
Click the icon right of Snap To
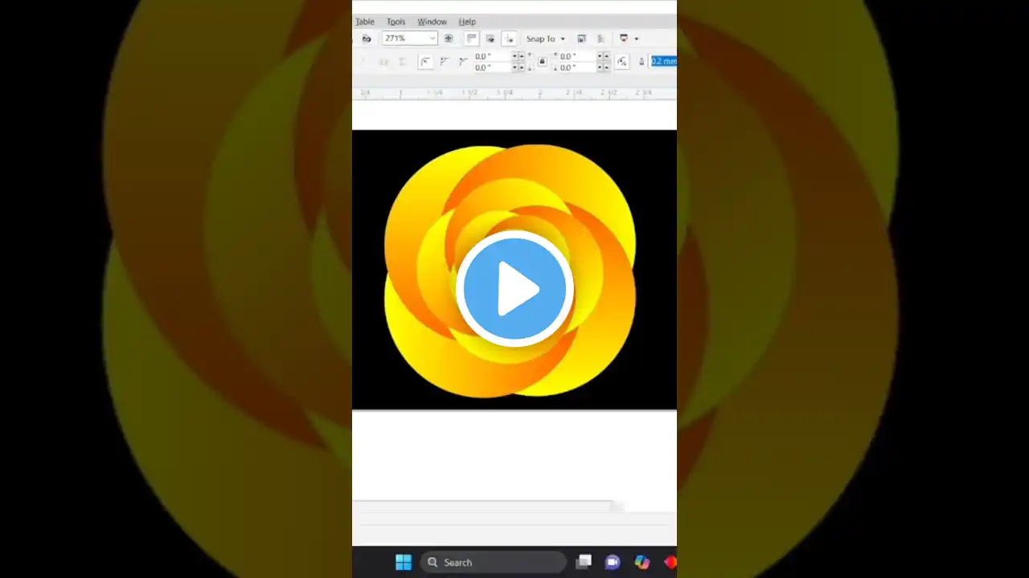(582, 39)
